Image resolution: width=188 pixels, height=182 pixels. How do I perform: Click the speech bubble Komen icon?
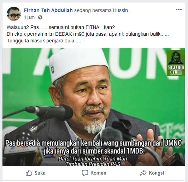pos(85,173)
